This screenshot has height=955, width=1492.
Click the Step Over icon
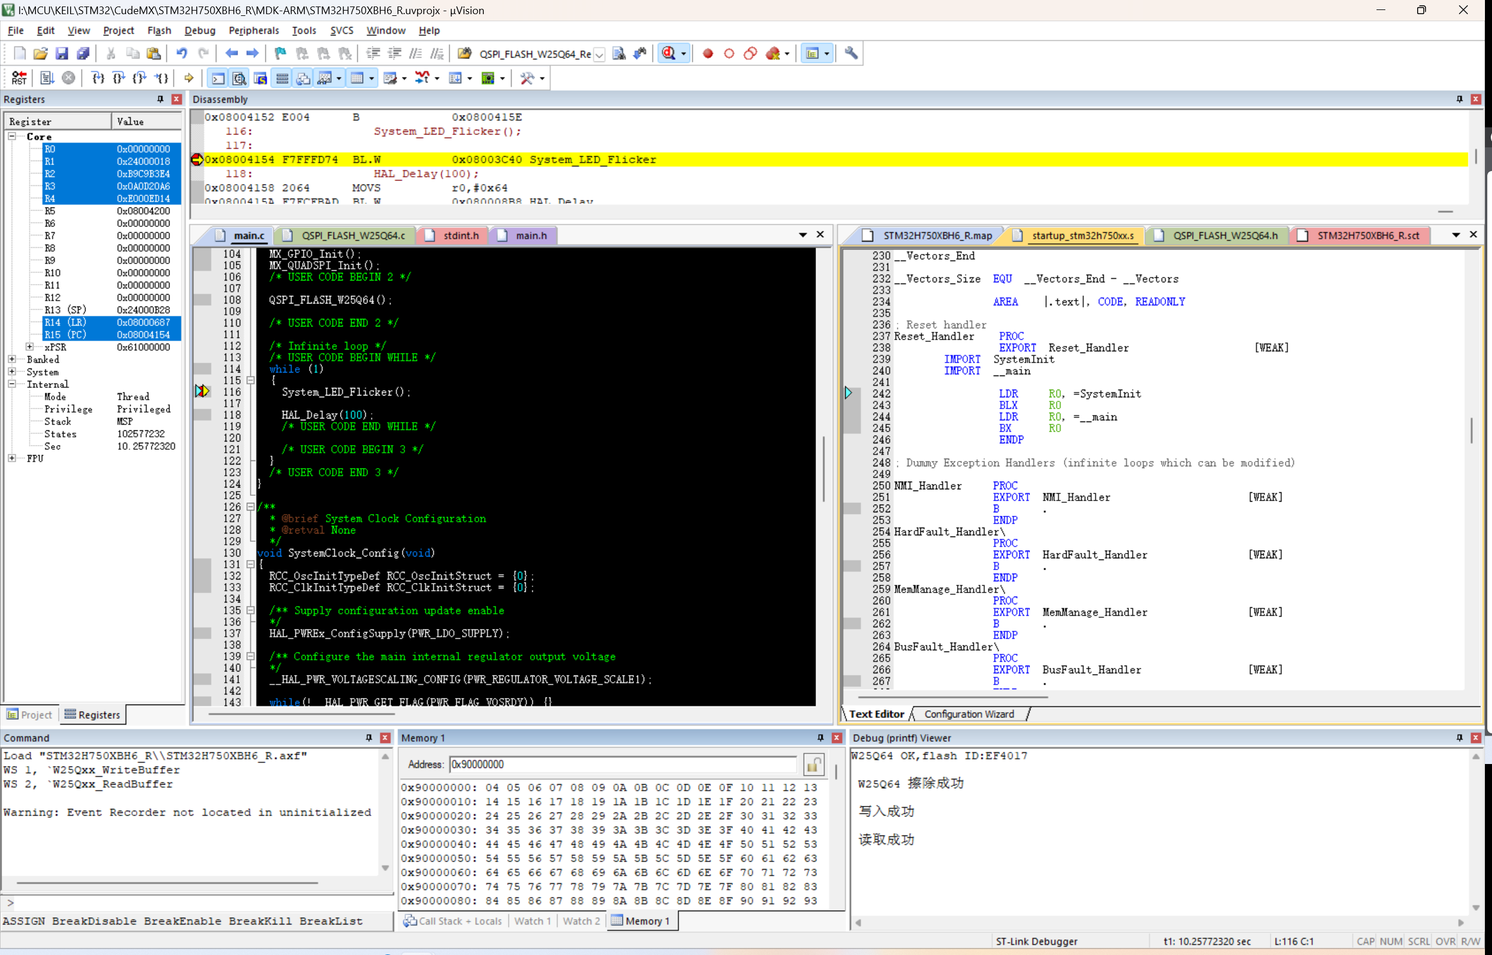pos(119,78)
